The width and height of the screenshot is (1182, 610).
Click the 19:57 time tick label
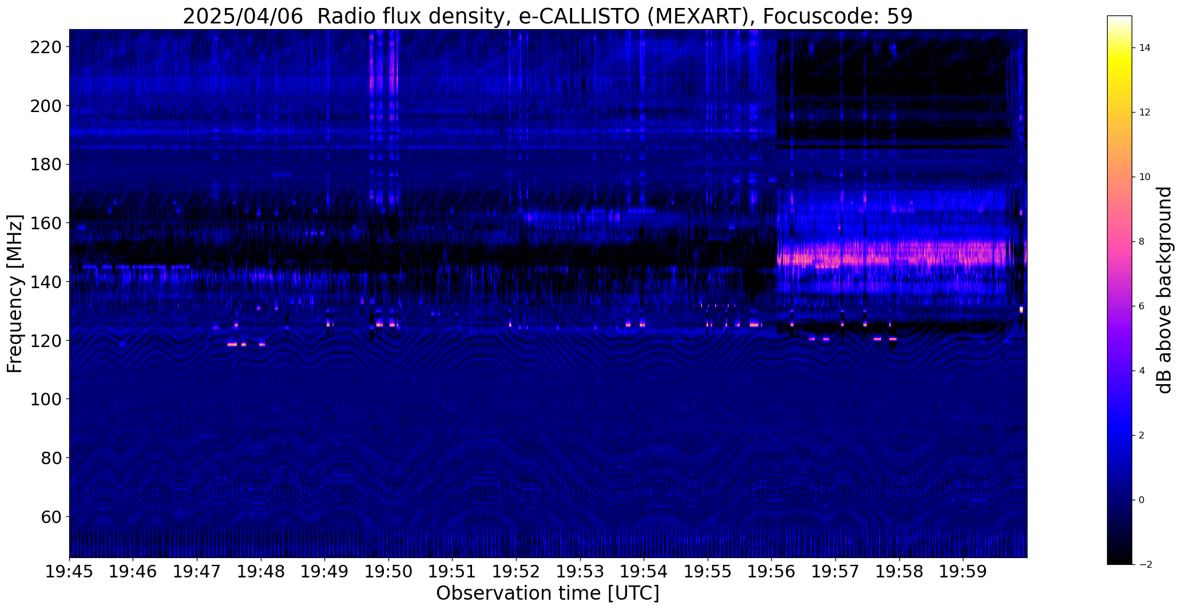coord(836,572)
